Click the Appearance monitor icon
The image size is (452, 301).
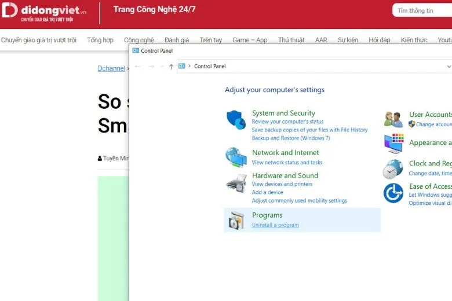pyautogui.click(x=394, y=144)
